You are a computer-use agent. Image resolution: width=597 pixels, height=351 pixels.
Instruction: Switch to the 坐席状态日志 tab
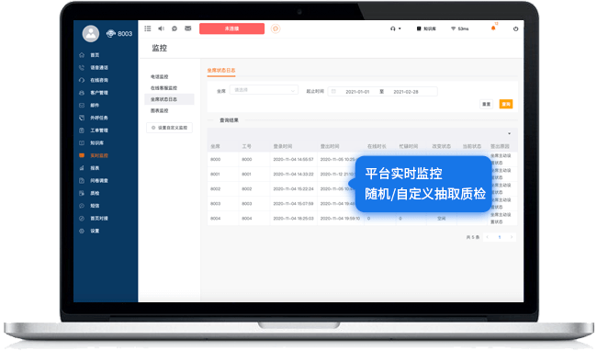[x=221, y=71]
